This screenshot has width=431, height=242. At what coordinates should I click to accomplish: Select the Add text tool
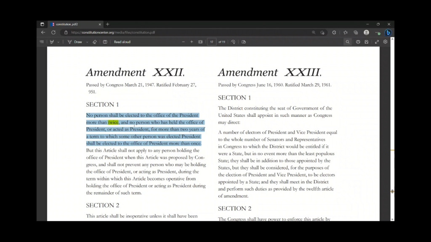(x=105, y=42)
